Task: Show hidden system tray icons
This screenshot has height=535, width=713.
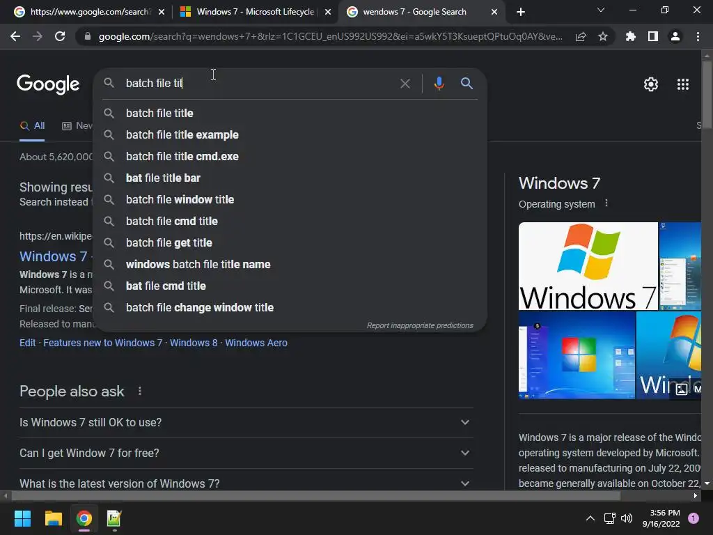Action: point(590,518)
